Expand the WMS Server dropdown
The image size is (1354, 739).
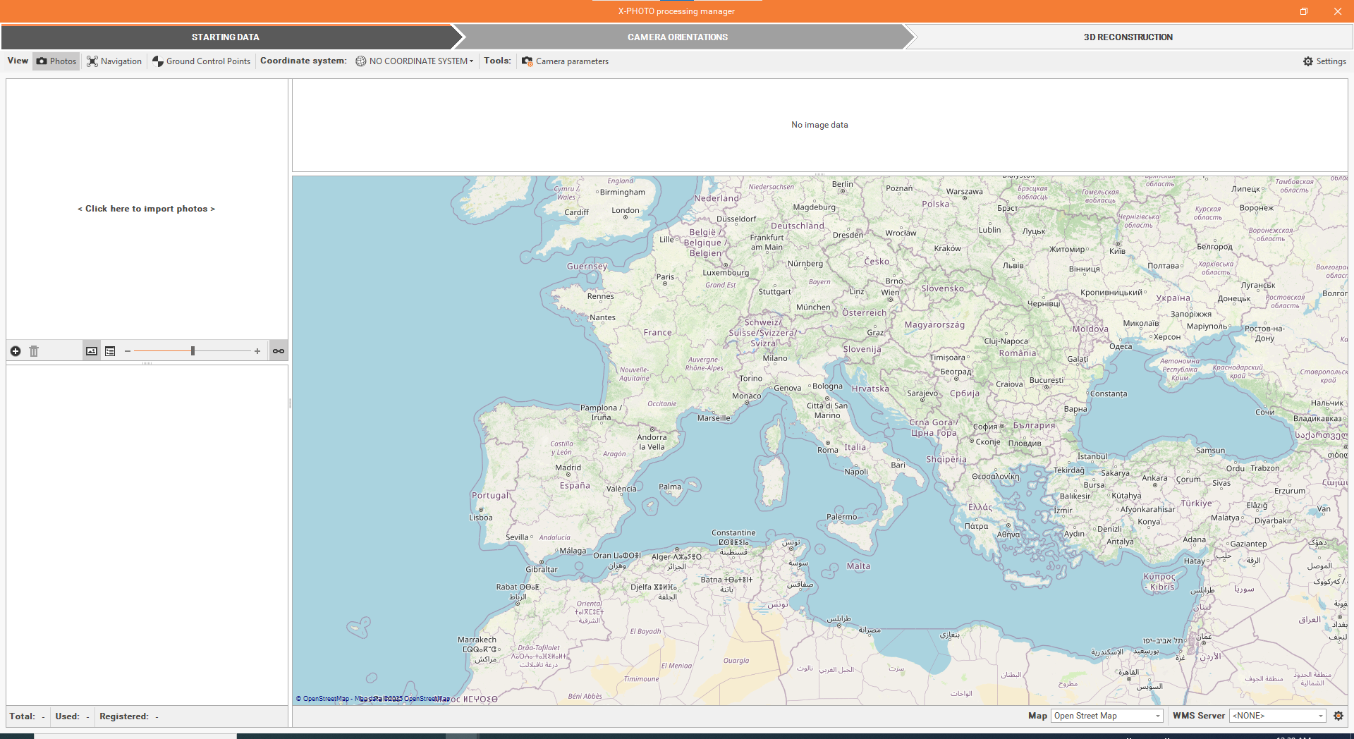coord(1277,716)
